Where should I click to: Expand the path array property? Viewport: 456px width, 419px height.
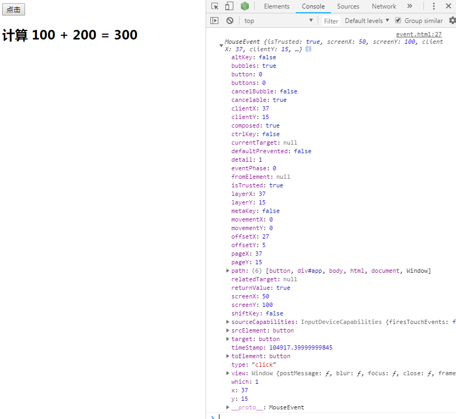coord(228,271)
